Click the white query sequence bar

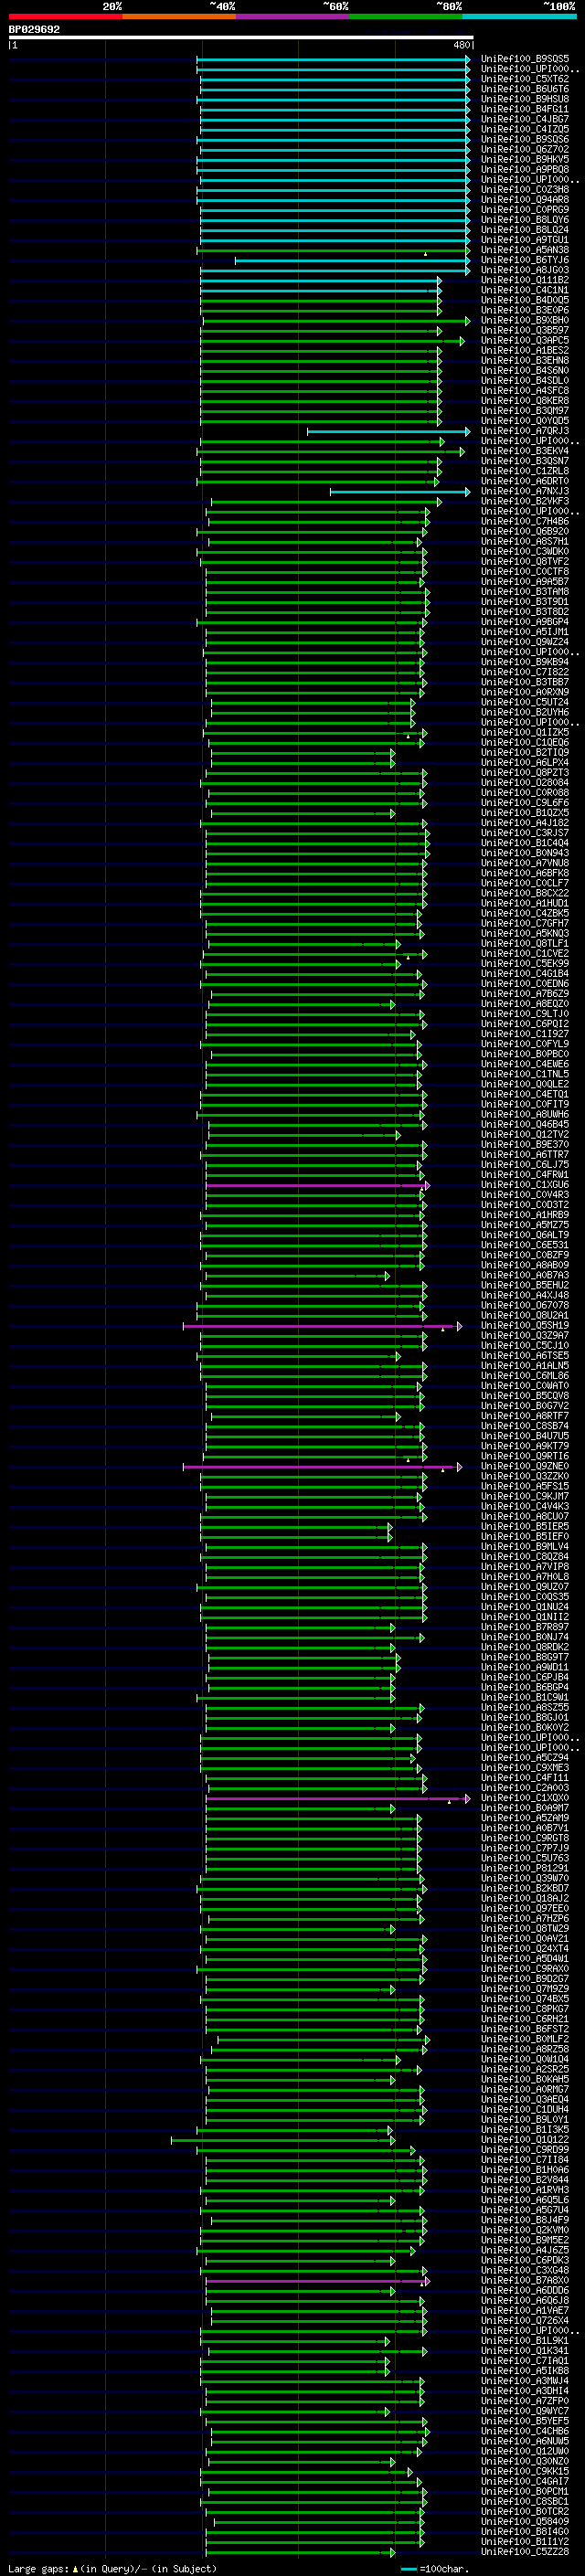point(241,37)
